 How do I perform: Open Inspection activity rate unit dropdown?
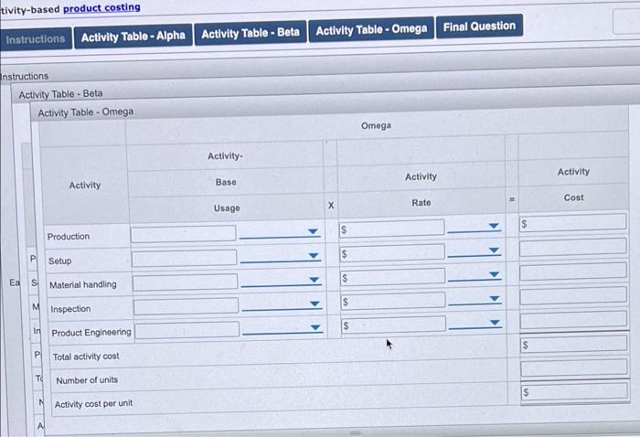click(475, 299)
